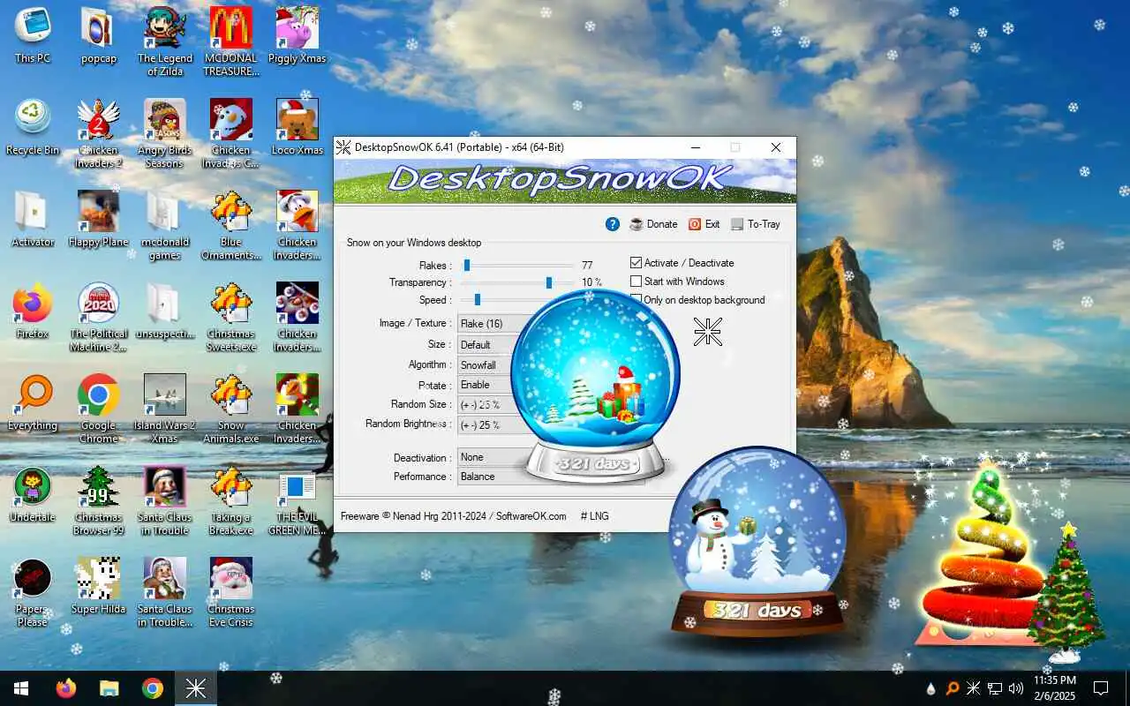Open the # LNG language menu
This screenshot has height=706, width=1130.
pyautogui.click(x=594, y=516)
